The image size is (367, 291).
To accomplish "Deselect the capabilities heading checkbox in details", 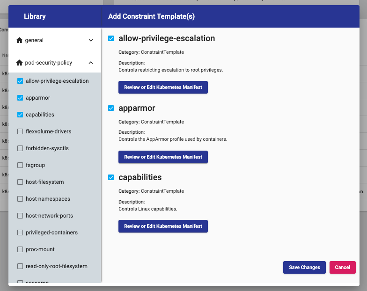I will (x=111, y=177).
